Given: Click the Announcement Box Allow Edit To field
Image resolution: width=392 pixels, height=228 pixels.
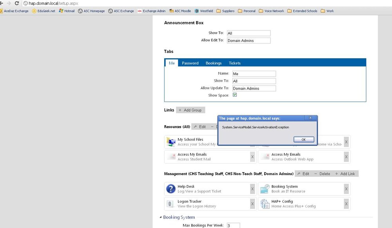Looking at the screenshot, I should point(249,40).
